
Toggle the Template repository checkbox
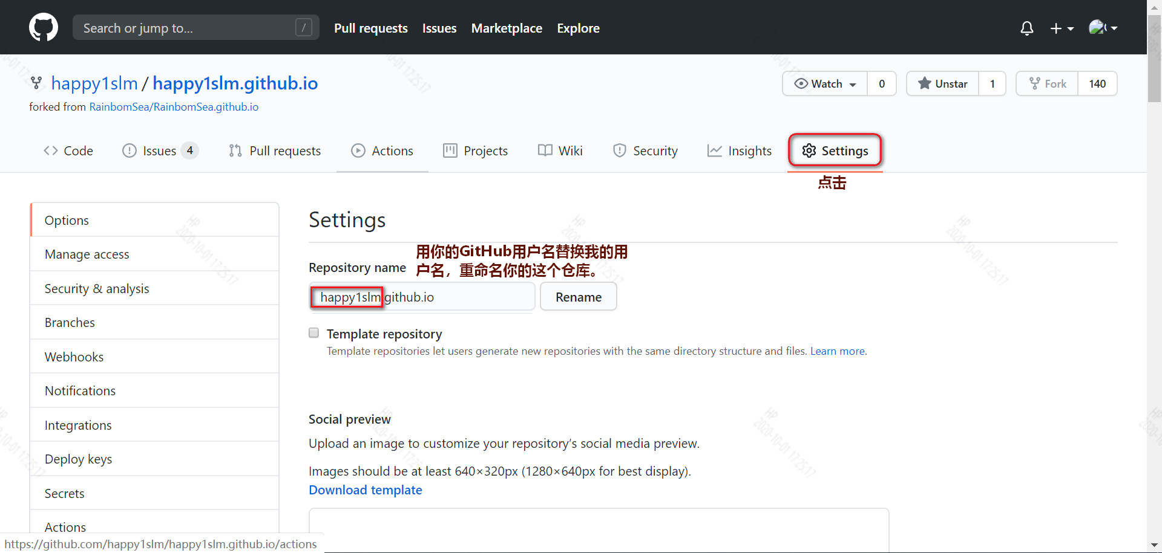pos(313,333)
